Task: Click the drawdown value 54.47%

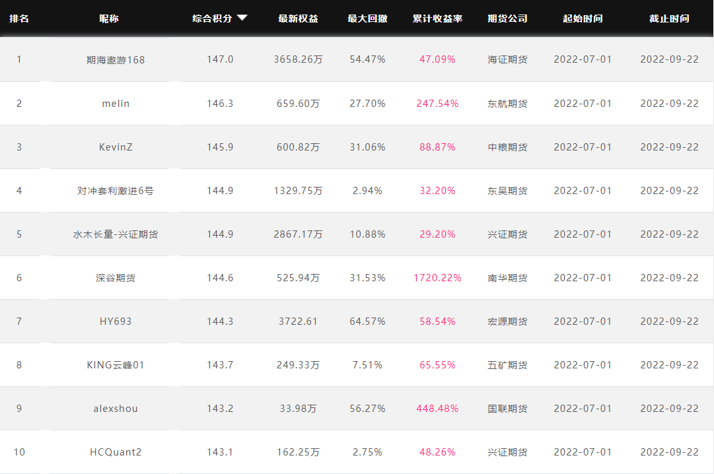Action: click(x=367, y=59)
